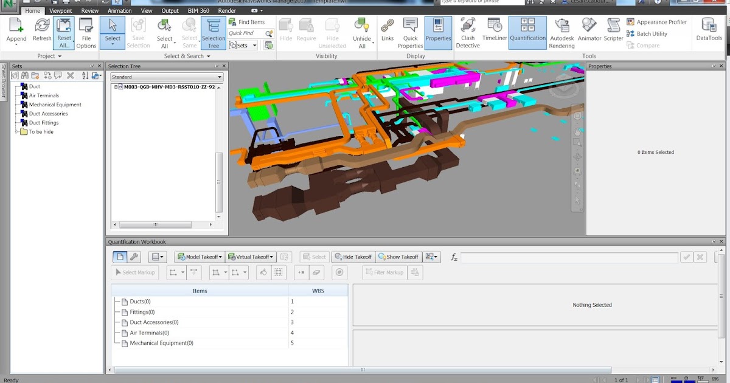Launch Batch Utility
The width and height of the screenshot is (730, 383).
tap(647, 34)
